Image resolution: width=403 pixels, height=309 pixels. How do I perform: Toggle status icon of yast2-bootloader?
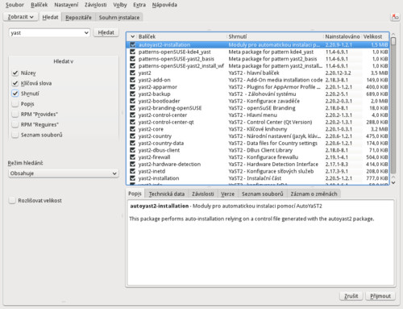(132, 101)
